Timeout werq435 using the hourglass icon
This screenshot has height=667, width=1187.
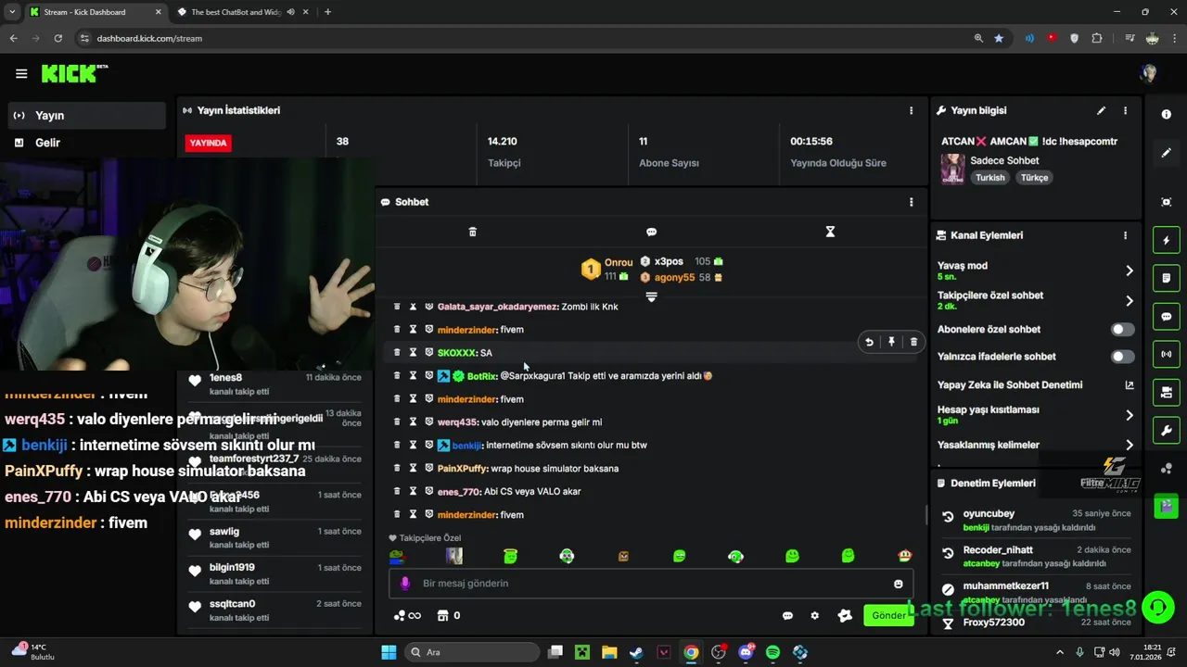click(x=413, y=422)
